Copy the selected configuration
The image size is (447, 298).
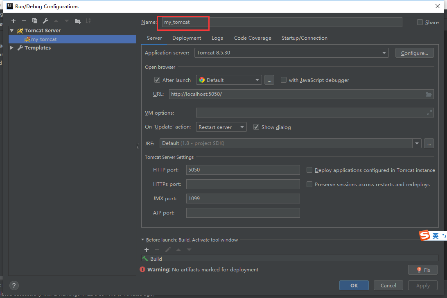pyautogui.click(x=35, y=21)
